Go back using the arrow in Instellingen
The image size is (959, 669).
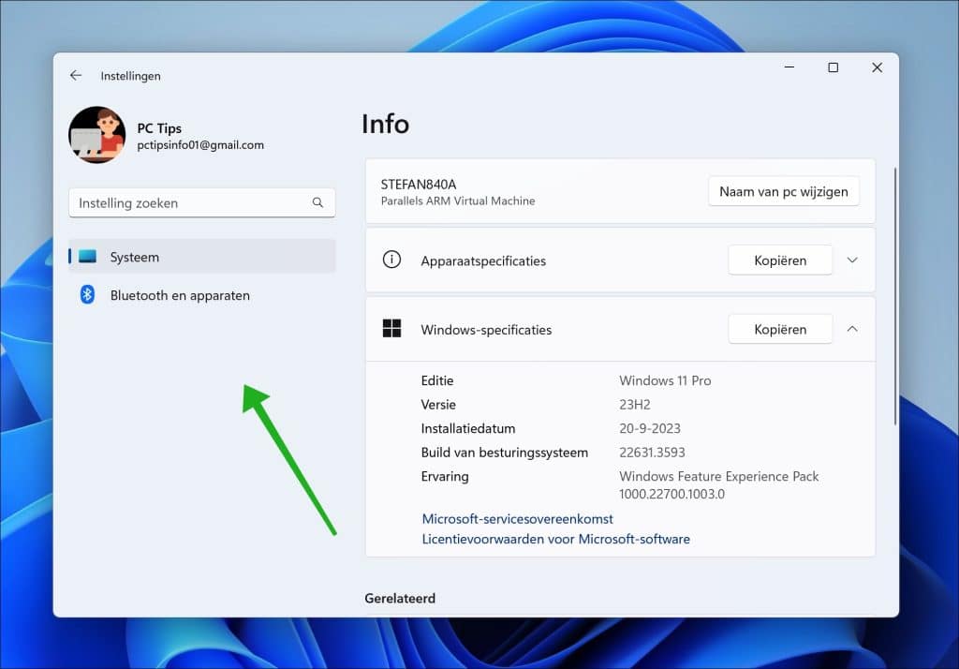coord(76,75)
